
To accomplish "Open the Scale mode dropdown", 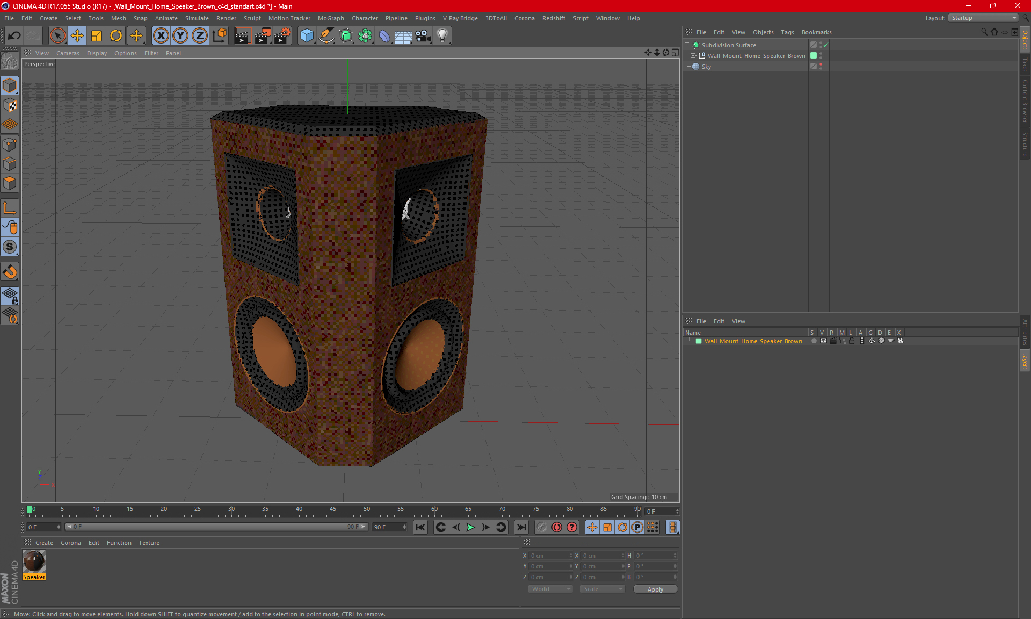I will [602, 589].
